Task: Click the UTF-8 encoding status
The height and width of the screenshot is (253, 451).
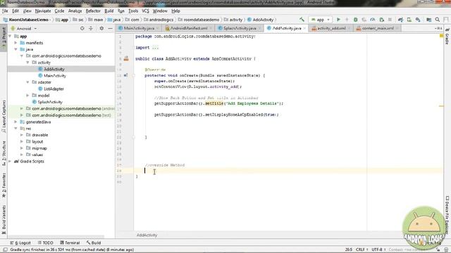Action: coord(378,249)
